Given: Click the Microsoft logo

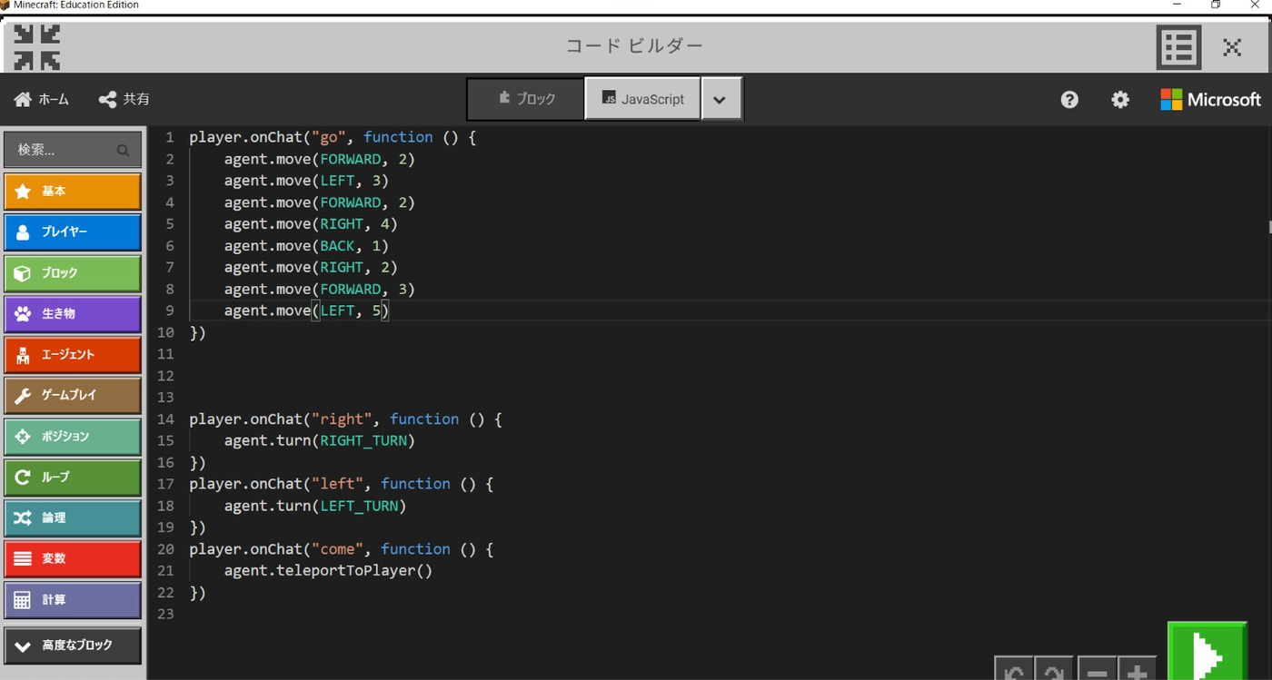Looking at the screenshot, I should pyautogui.click(x=1211, y=100).
